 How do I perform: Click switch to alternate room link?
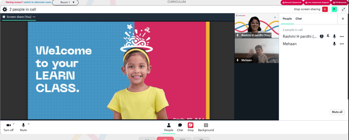pos(37,2)
